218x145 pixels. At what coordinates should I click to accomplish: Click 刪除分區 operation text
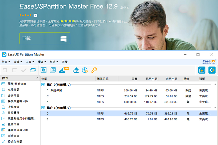click(13, 136)
